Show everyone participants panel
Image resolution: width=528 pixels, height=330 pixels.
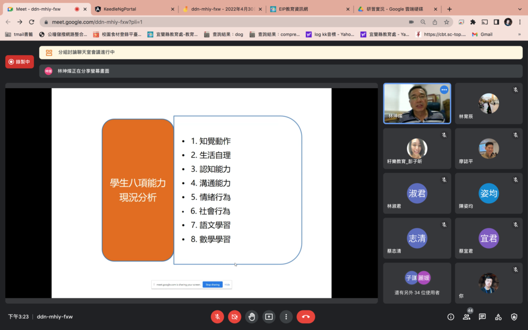point(466,317)
